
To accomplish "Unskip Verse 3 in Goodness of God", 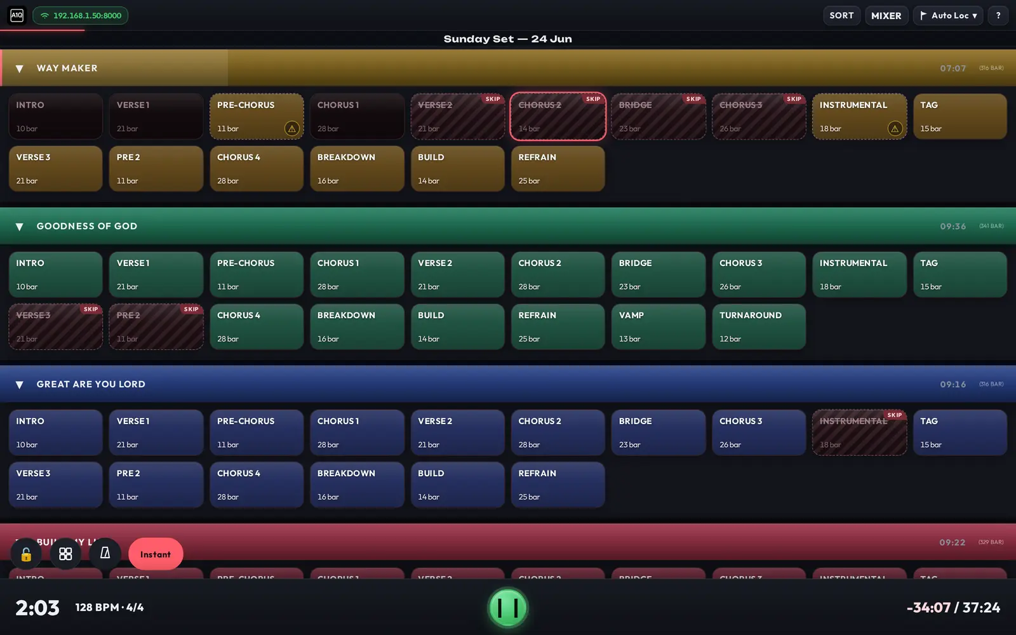I will pos(55,327).
